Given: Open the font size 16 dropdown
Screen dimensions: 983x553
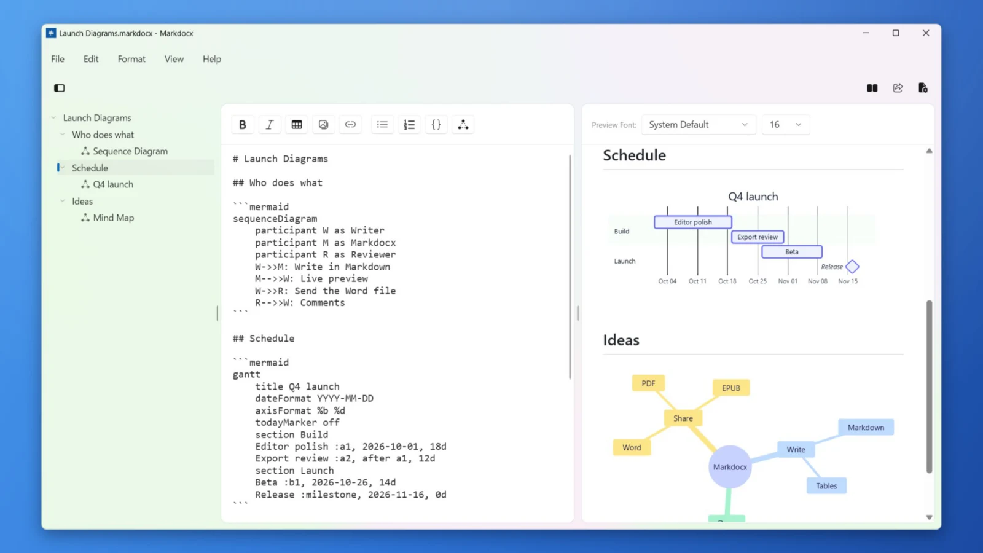Looking at the screenshot, I should 786,125.
